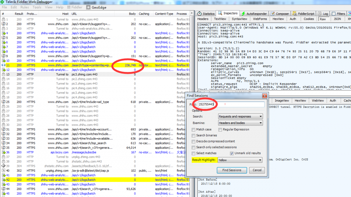Click the JSON icon of session 35
This screenshot has height=197, width=351.
[x=3, y=148]
